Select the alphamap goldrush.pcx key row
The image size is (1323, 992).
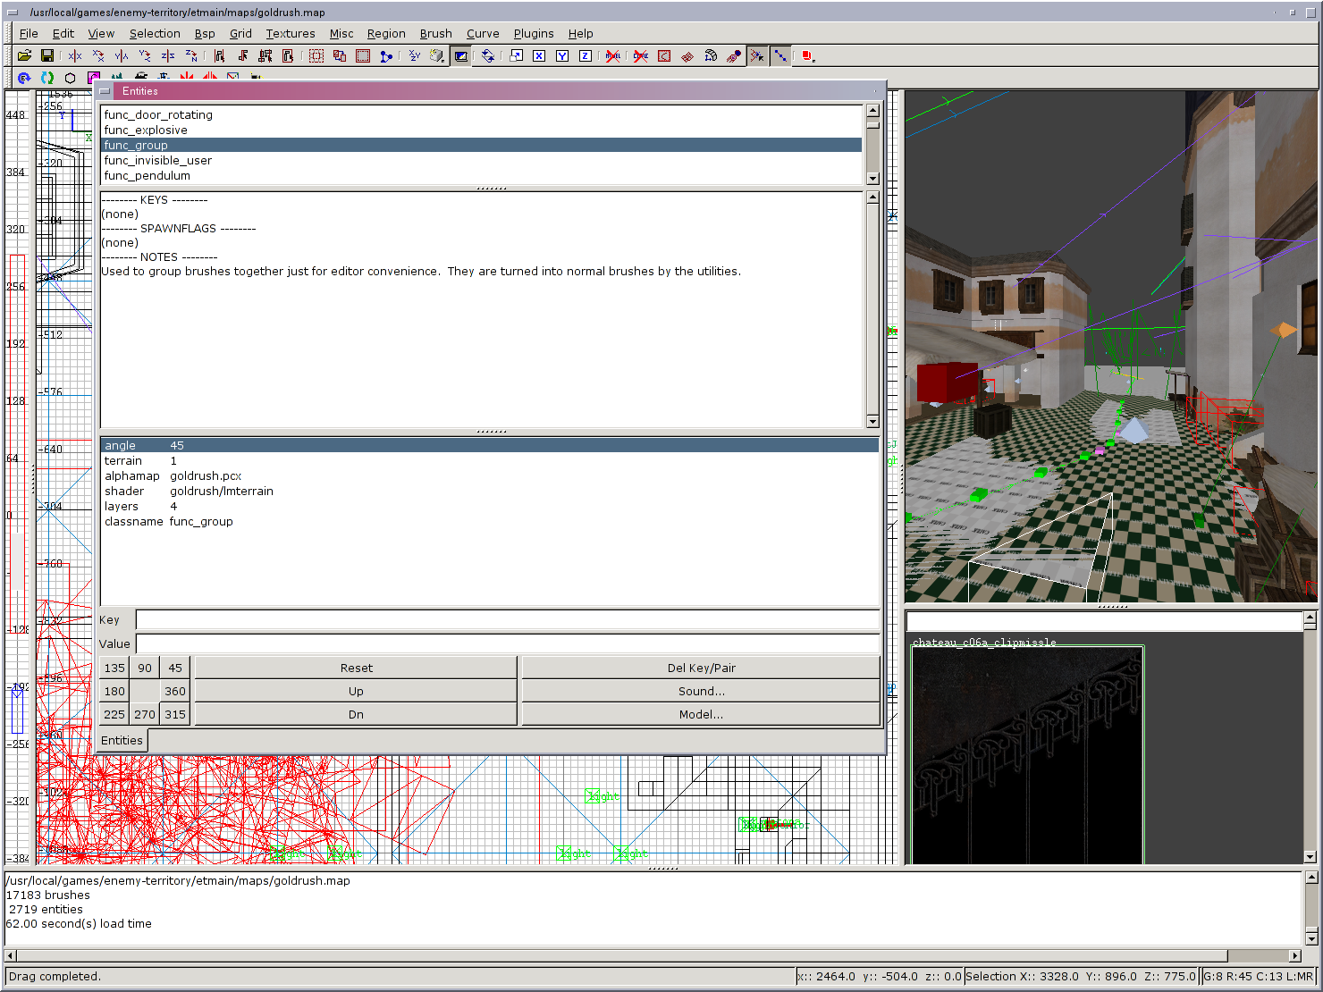coord(489,475)
